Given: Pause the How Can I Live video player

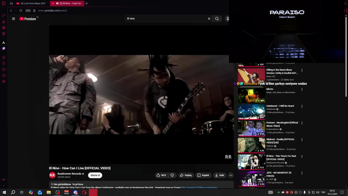Looking at the screenshot, I should pyautogui.click(x=141, y=94).
